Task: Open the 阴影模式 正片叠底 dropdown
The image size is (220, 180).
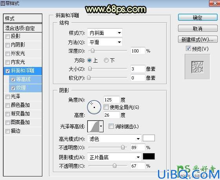Action: click(x=114, y=157)
